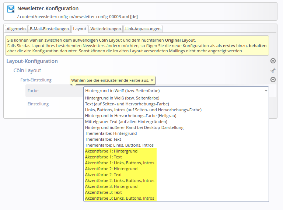Switch to the E-Mail-Einstellungen tab

pos(49,29)
